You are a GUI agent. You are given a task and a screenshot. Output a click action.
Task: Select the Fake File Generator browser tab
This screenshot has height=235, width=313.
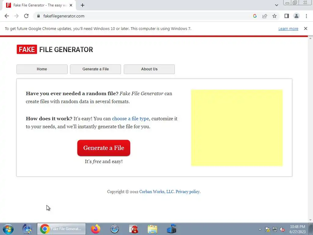(39, 5)
